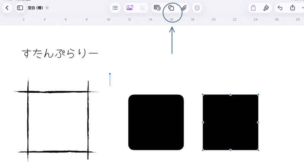Select the dimmed drawing pen icon

click(x=197, y=8)
